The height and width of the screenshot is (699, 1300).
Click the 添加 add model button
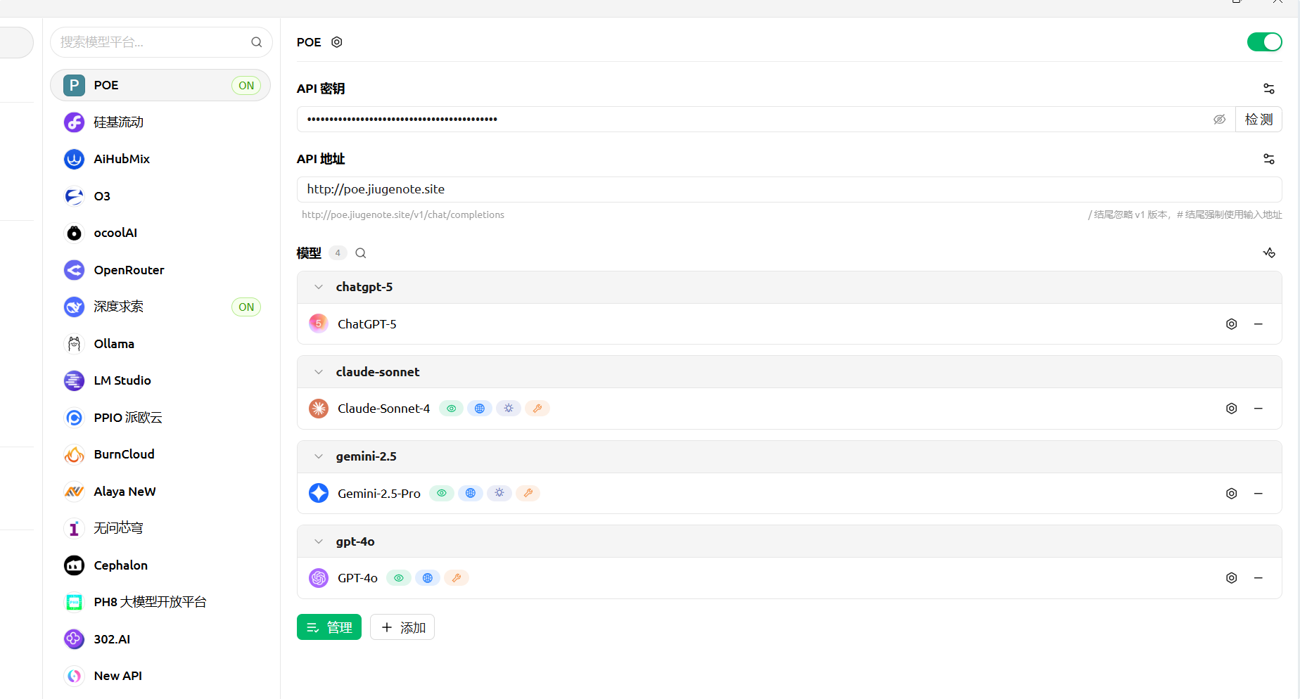pos(402,627)
